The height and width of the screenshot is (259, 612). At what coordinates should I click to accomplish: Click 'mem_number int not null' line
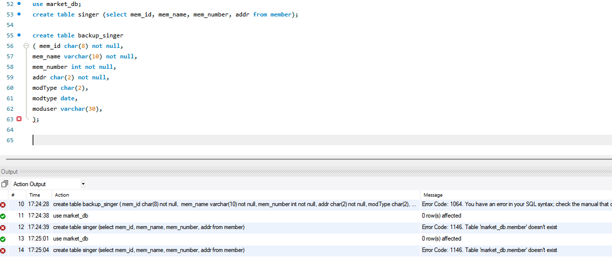tap(74, 67)
